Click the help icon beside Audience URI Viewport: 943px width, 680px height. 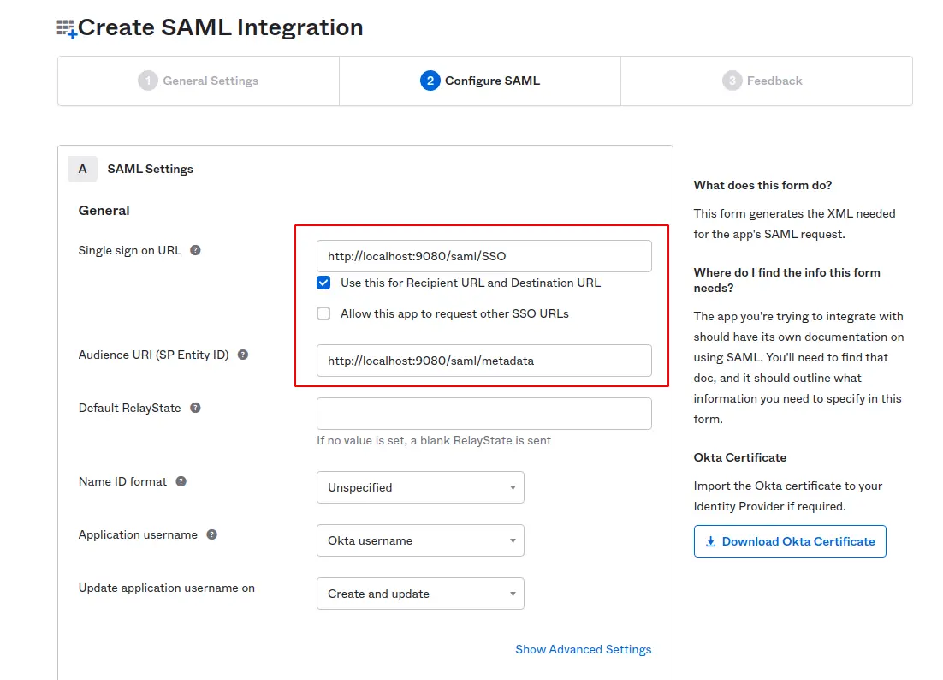(243, 355)
